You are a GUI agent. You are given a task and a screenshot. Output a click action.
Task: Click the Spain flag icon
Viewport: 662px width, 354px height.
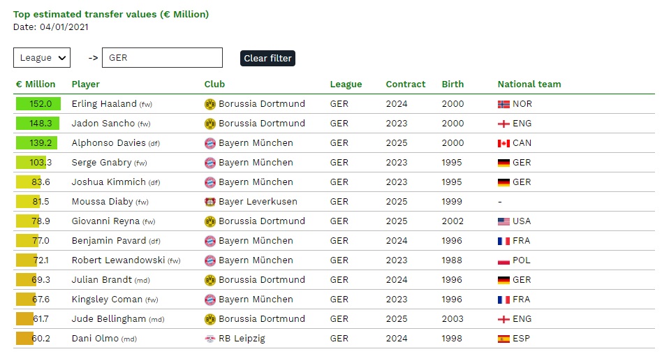point(503,339)
